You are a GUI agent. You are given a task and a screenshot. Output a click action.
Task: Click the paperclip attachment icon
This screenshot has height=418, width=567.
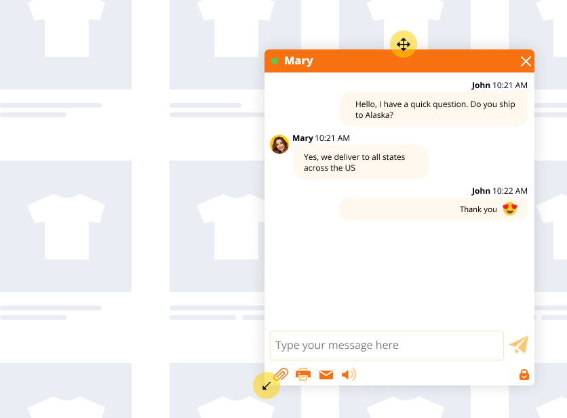pyautogui.click(x=281, y=374)
